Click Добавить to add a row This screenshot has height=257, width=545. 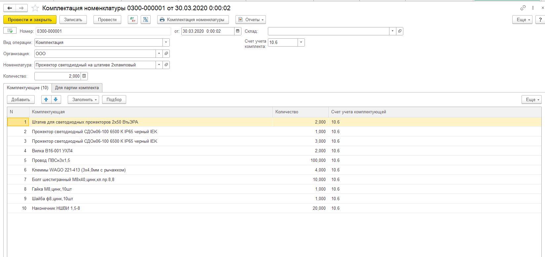21,99
